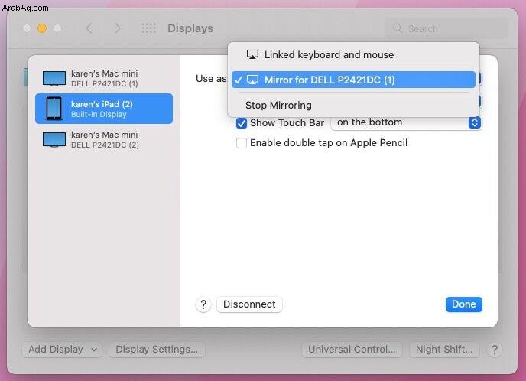Uncheck the Show Touch Bar checkbox
Screen dimensions: 526x381
click(x=241, y=123)
